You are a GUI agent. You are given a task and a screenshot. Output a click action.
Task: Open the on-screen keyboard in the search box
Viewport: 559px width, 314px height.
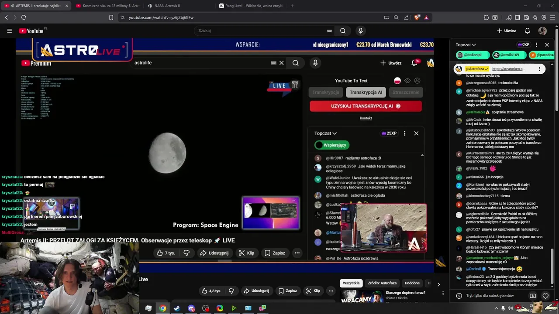[329, 31]
